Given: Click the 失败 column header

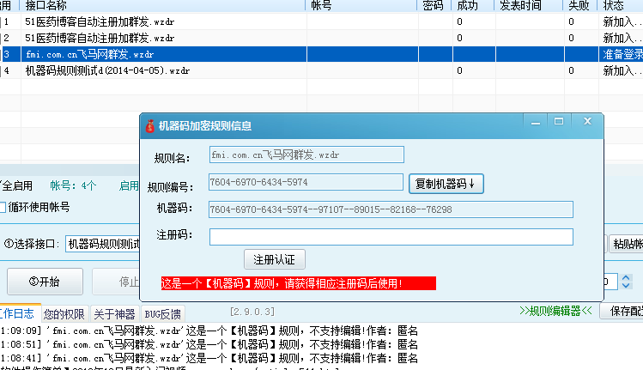Looking at the screenshot, I should [581, 5].
